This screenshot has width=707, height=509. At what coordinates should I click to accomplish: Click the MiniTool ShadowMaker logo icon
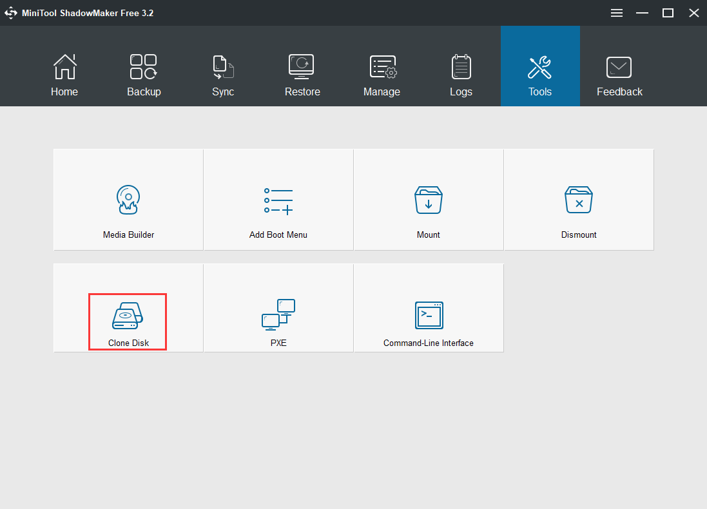coord(11,13)
